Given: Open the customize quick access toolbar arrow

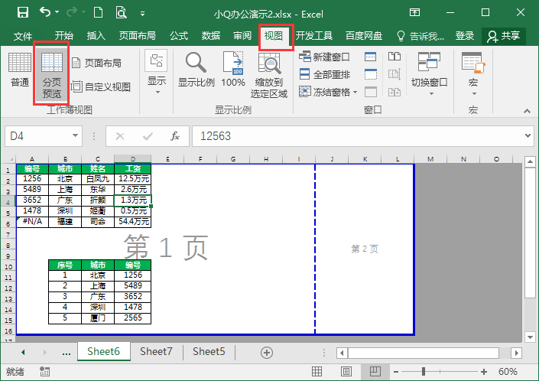Looking at the screenshot, I should 142,14.
